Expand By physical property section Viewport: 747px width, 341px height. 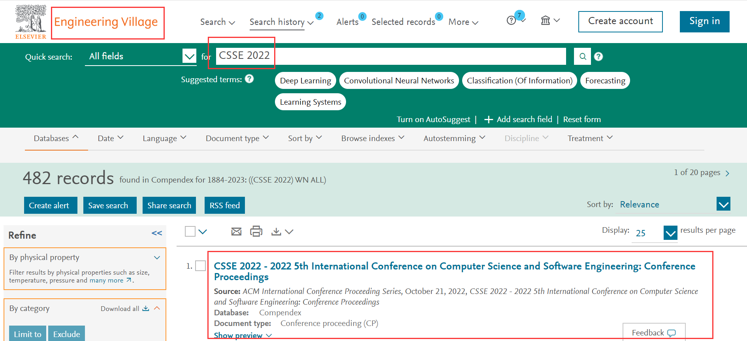(x=157, y=258)
